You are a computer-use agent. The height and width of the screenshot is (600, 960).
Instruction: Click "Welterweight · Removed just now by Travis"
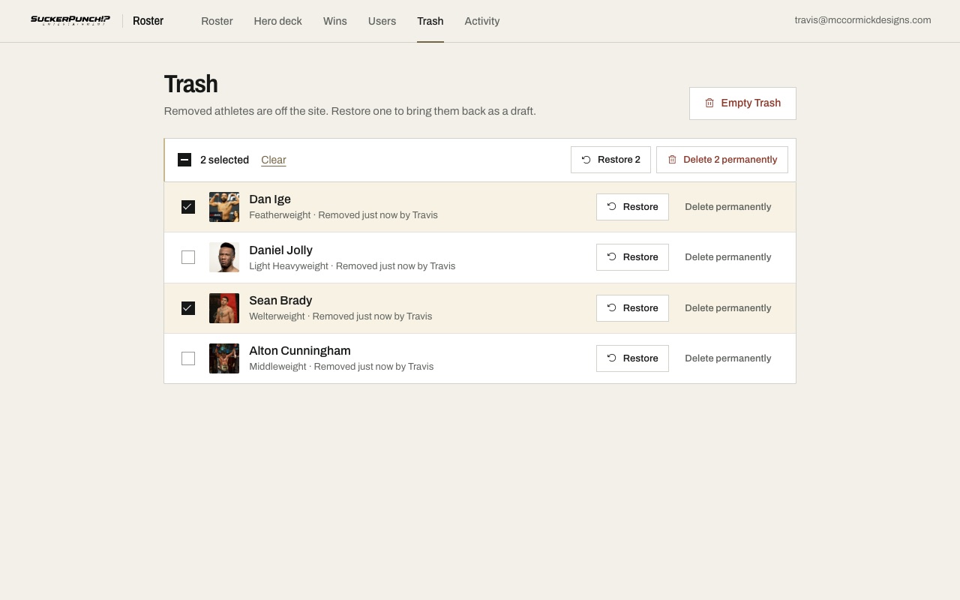click(340, 316)
